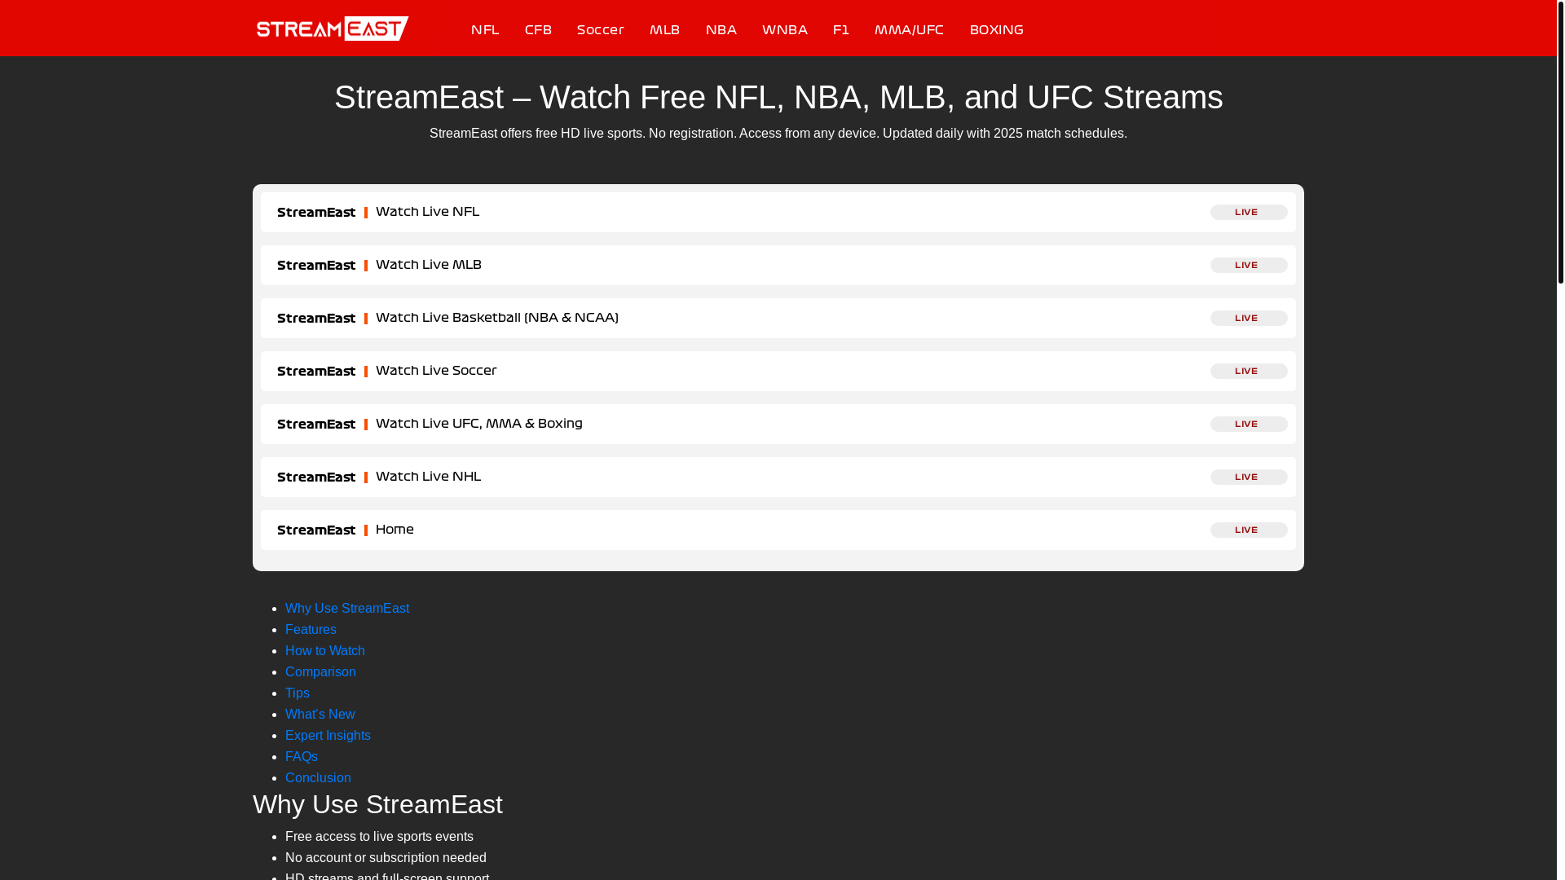Open Watch Live NHL row
Image resolution: width=1565 pixels, height=880 pixels.
778,477
